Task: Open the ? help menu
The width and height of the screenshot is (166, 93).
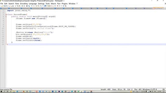Action: 77,4
